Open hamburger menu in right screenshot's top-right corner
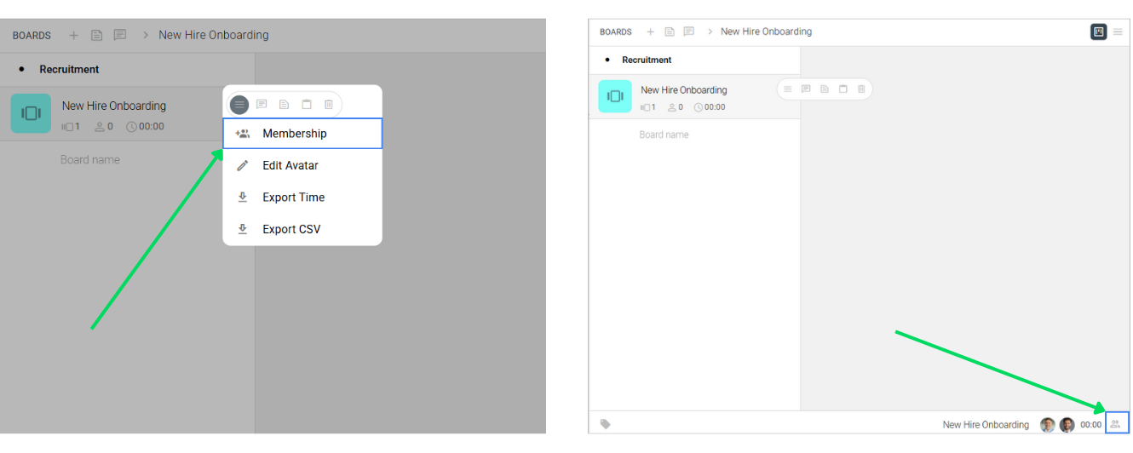 coord(1118,32)
